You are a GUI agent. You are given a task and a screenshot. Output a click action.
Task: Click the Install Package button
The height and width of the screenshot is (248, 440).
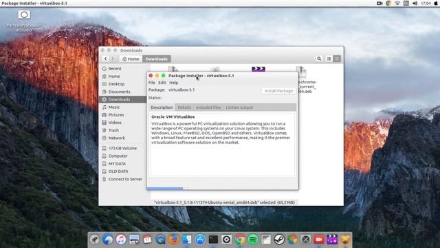278,91
